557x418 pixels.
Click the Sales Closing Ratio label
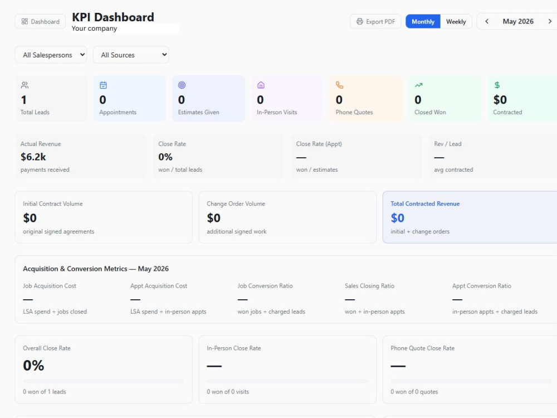point(369,286)
